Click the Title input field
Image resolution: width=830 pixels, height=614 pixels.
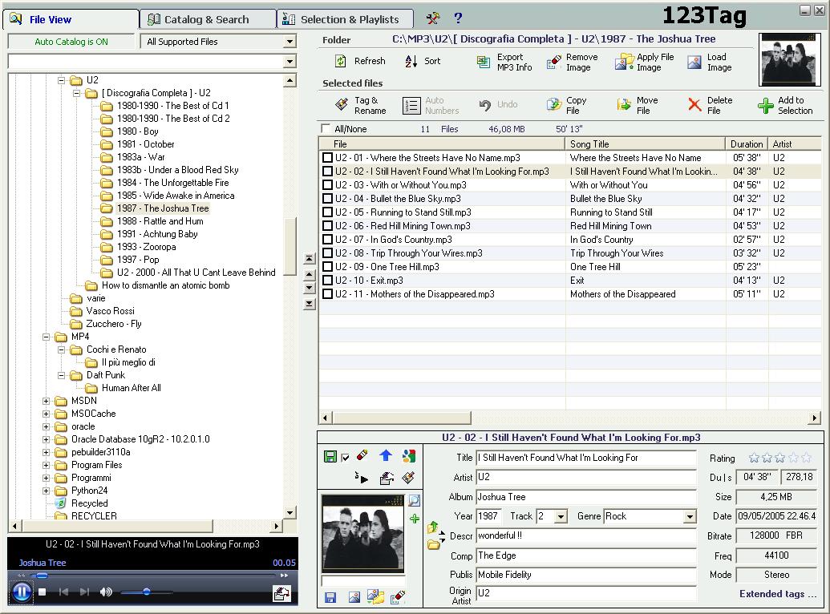tap(585, 458)
